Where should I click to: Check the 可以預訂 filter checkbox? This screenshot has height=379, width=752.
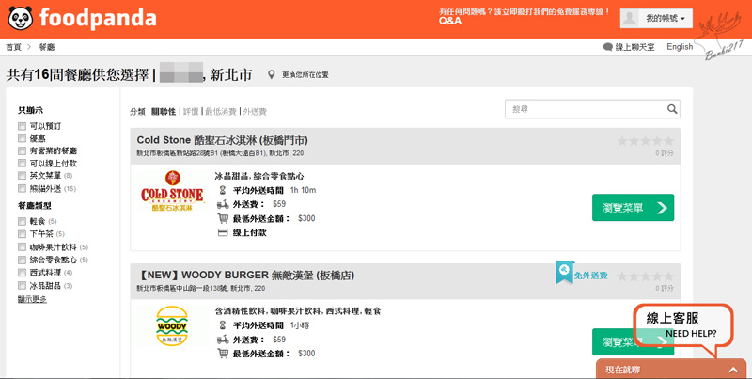click(23, 126)
